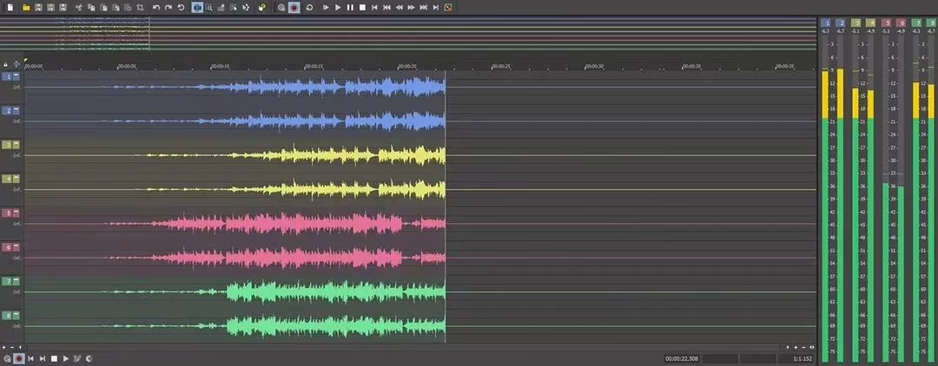Go to start in the bottom transport bar
The width and height of the screenshot is (938, 366).
pos(30,359)
